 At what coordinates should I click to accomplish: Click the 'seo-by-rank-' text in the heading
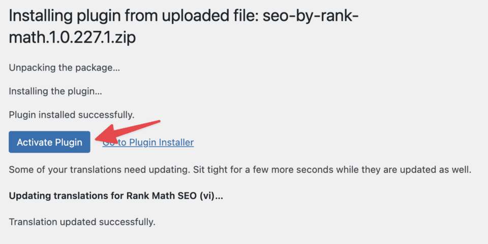(311, 16)
